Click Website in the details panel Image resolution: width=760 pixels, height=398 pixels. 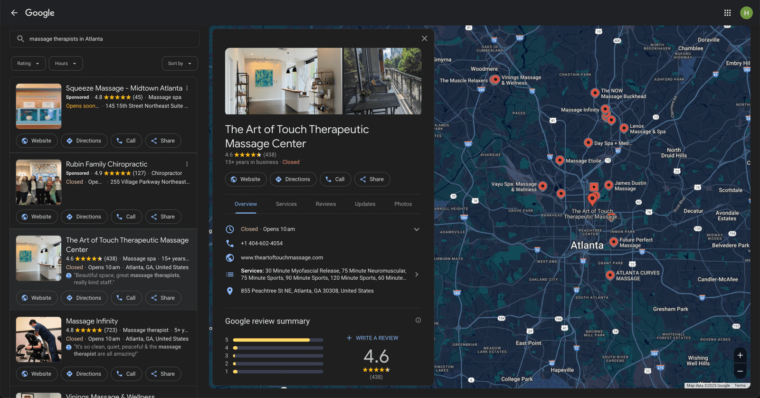(x=246, y=179)
